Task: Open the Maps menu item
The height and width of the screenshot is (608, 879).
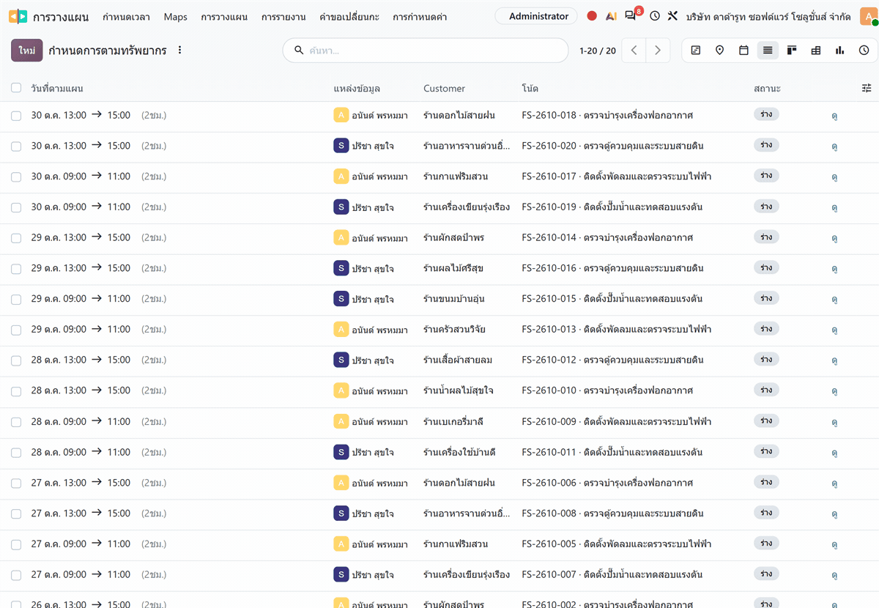Action: [176, 17]
